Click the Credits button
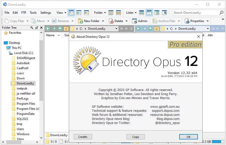 pos(83,137)
